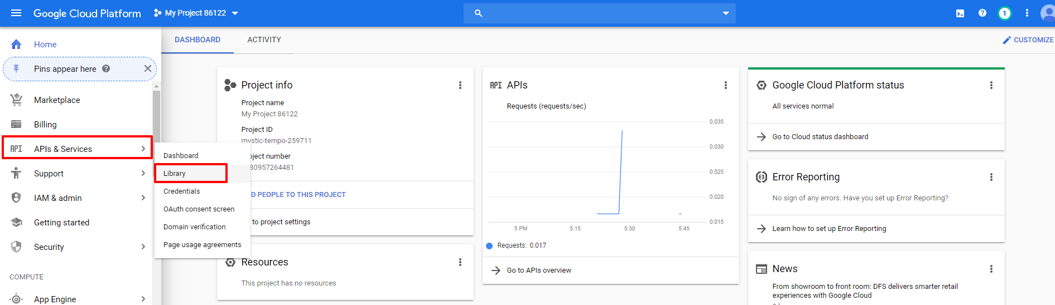Screen dimensions: 1055x305
Task: Select Library from APIs & Services submenu
Action: point(175,174)
